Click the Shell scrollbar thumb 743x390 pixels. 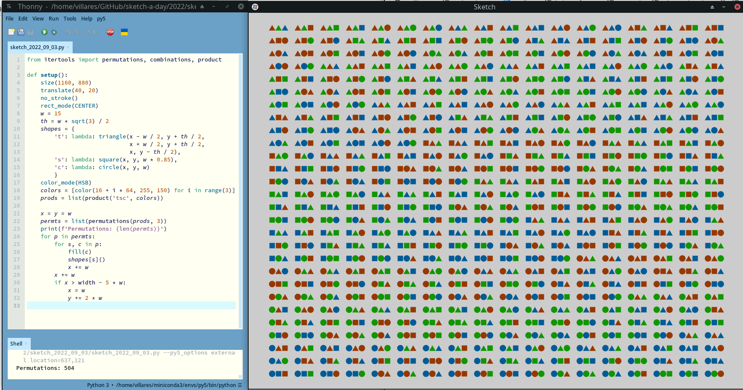[x=240, y=376]
